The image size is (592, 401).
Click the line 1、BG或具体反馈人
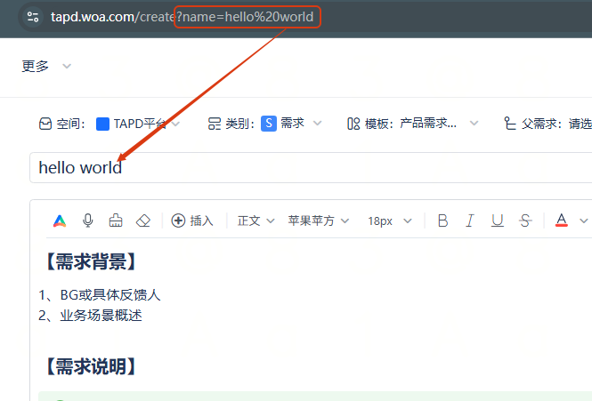100,295
